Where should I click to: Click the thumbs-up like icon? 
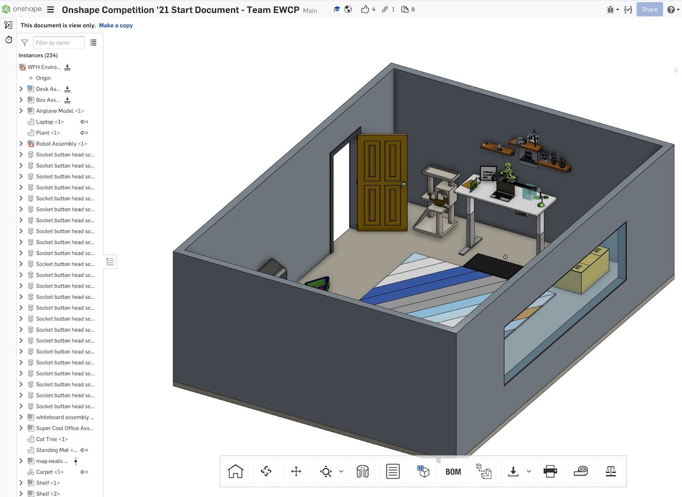(365, 9)
